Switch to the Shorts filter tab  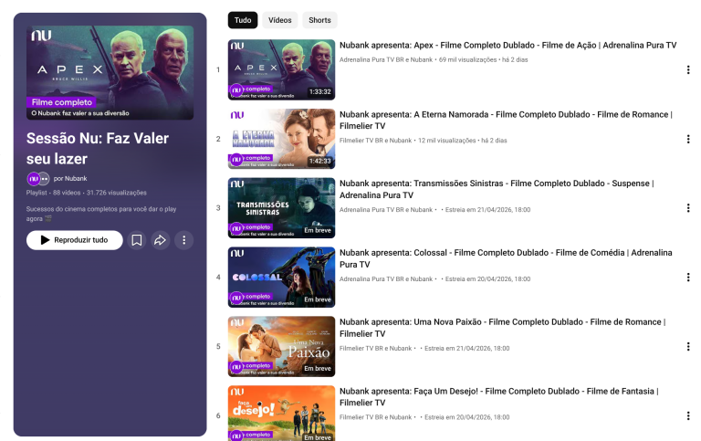tap(319, 20)
